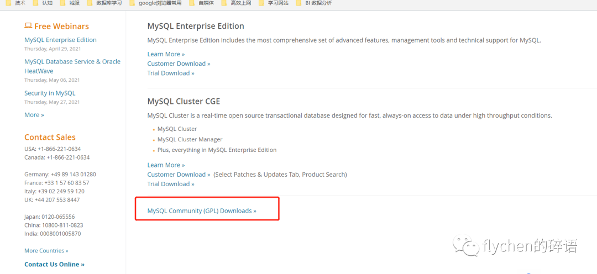This screenshot has width=597, height=274.
Task: Open the More Countries » link
Action: point(46,251)
